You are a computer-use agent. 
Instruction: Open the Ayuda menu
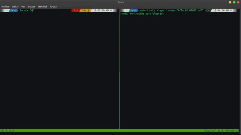pos(53,7)
